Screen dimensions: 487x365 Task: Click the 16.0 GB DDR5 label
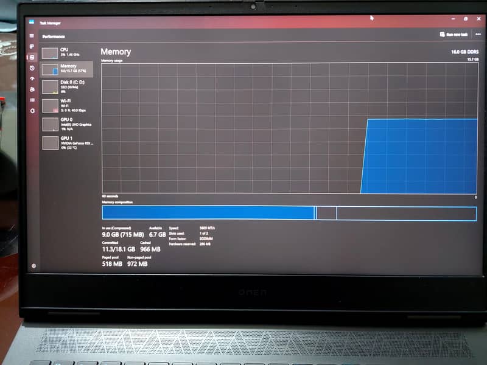tap(465, 52)
